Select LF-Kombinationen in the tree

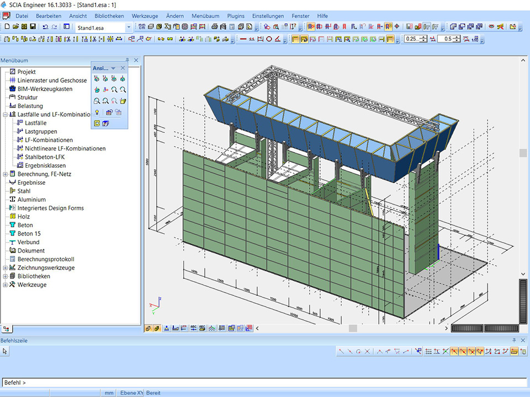point(49,140)
